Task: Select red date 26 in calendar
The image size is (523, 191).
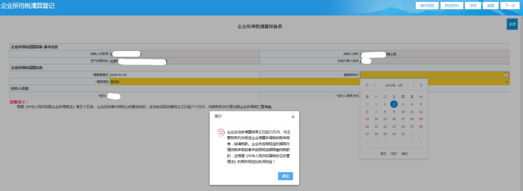Action: click(421, 126)
